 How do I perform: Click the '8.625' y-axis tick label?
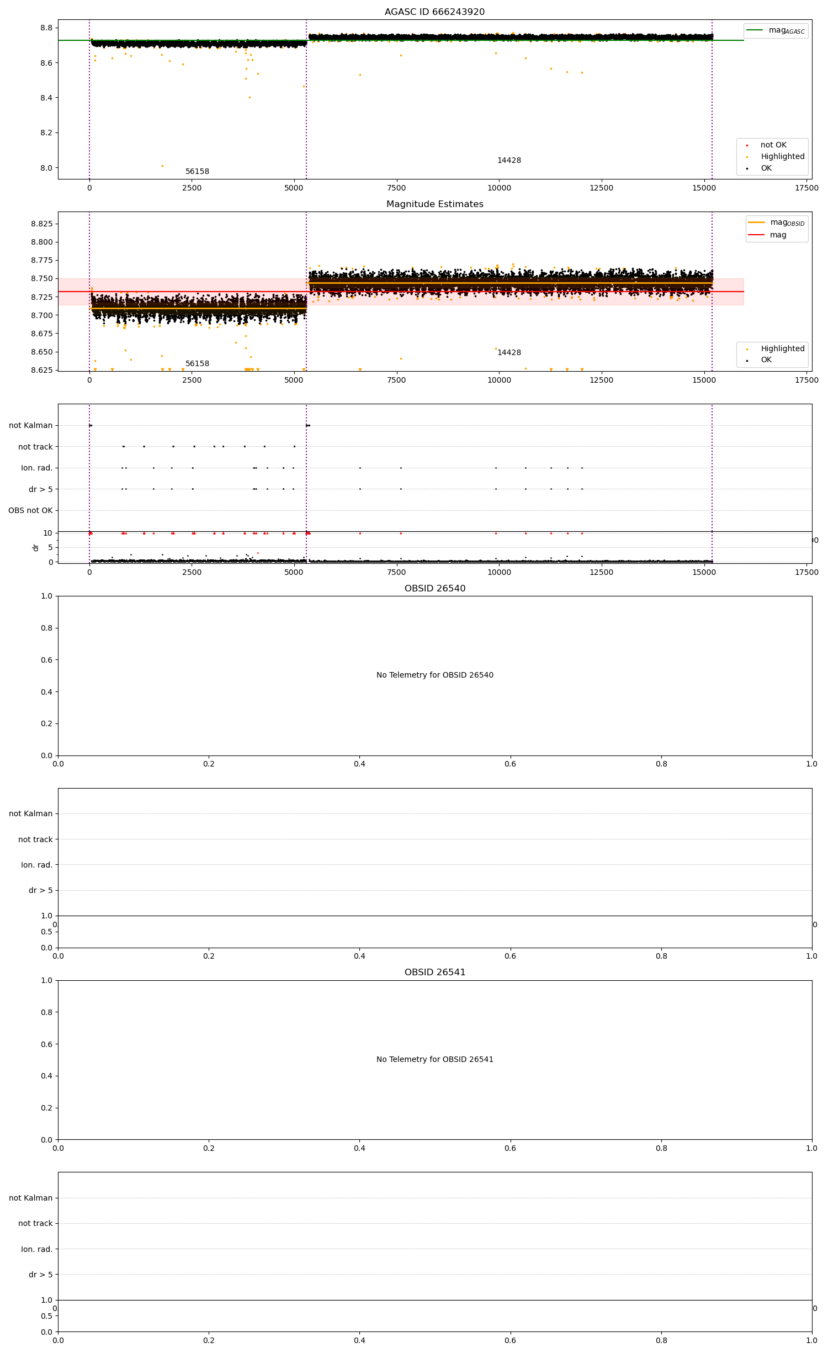pos(42,371)
